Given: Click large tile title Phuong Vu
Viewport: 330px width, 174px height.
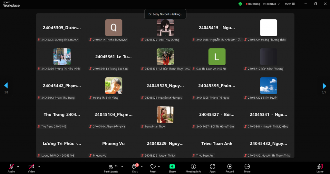Looking at the screenshot, I should pyautogui.click(x=113, y=144).
